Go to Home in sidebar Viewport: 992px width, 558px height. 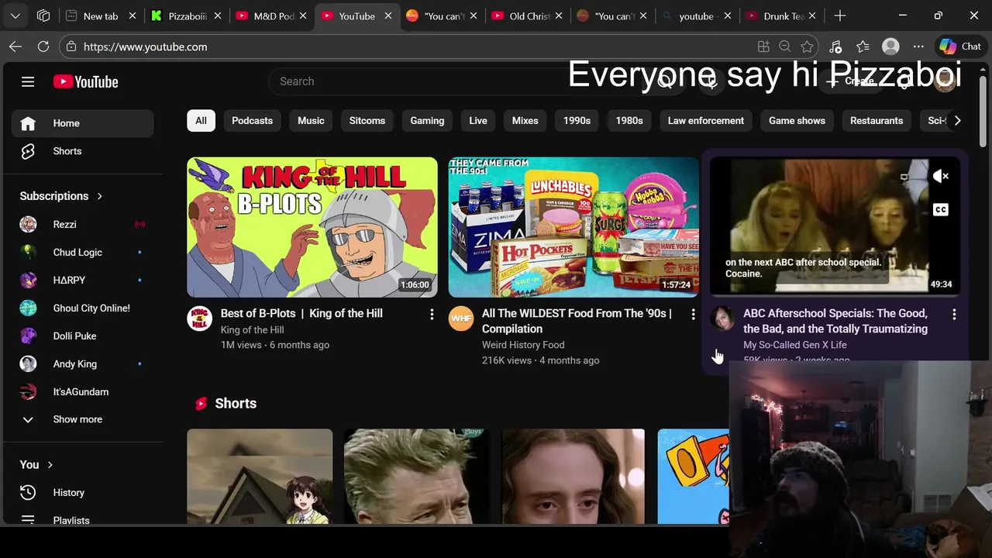point(82,123)
